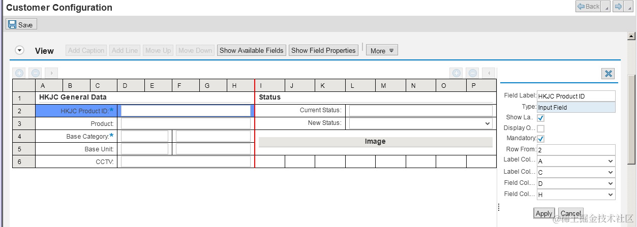Open the New Status dropdown
The image size is (637, 227).
(421, 123)
